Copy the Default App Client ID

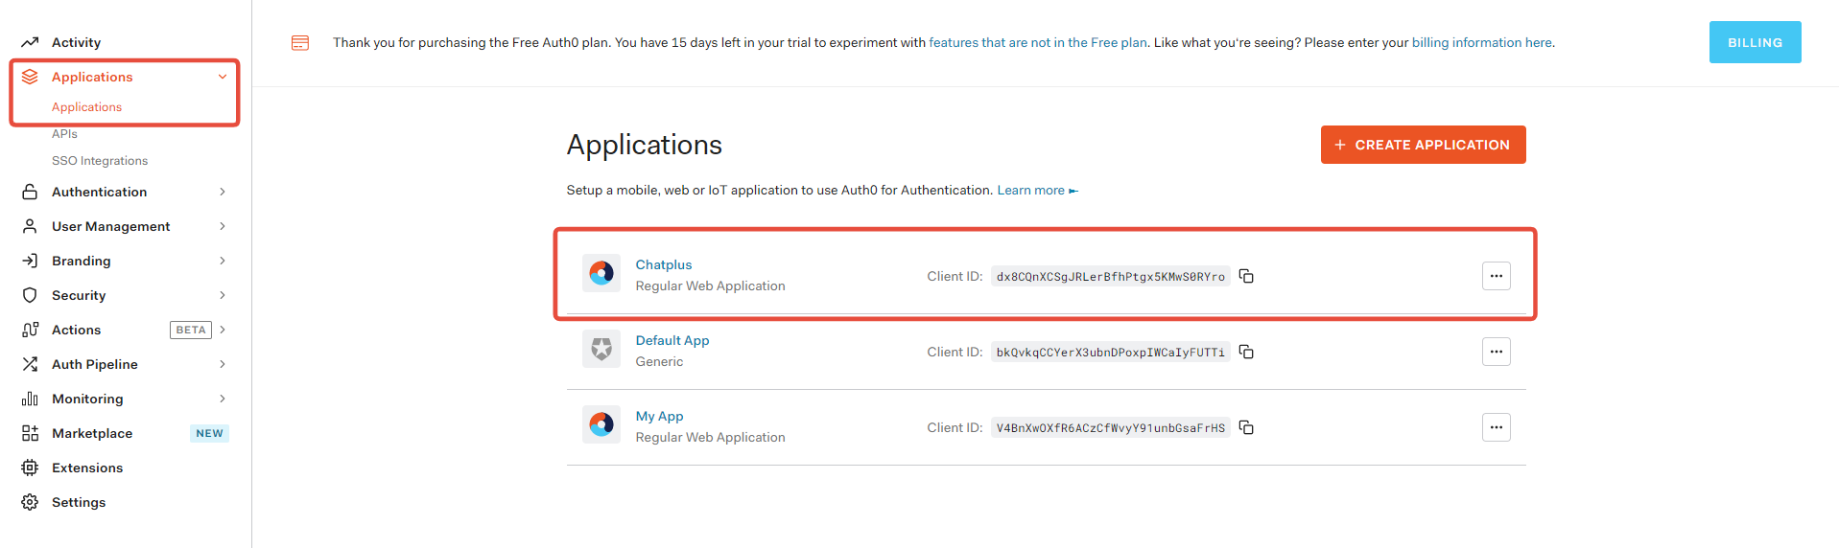click(1246, 352)
